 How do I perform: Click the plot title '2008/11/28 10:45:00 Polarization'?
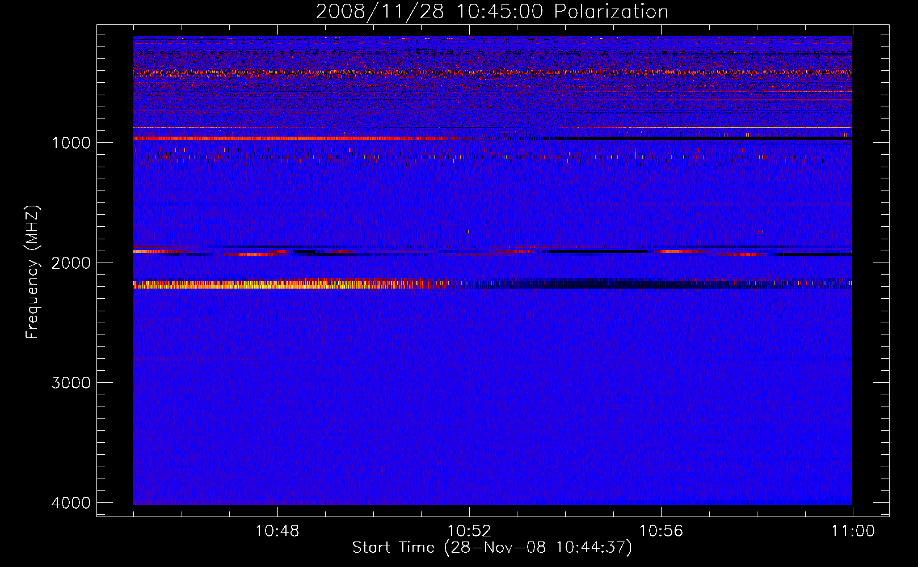(492, 12)
